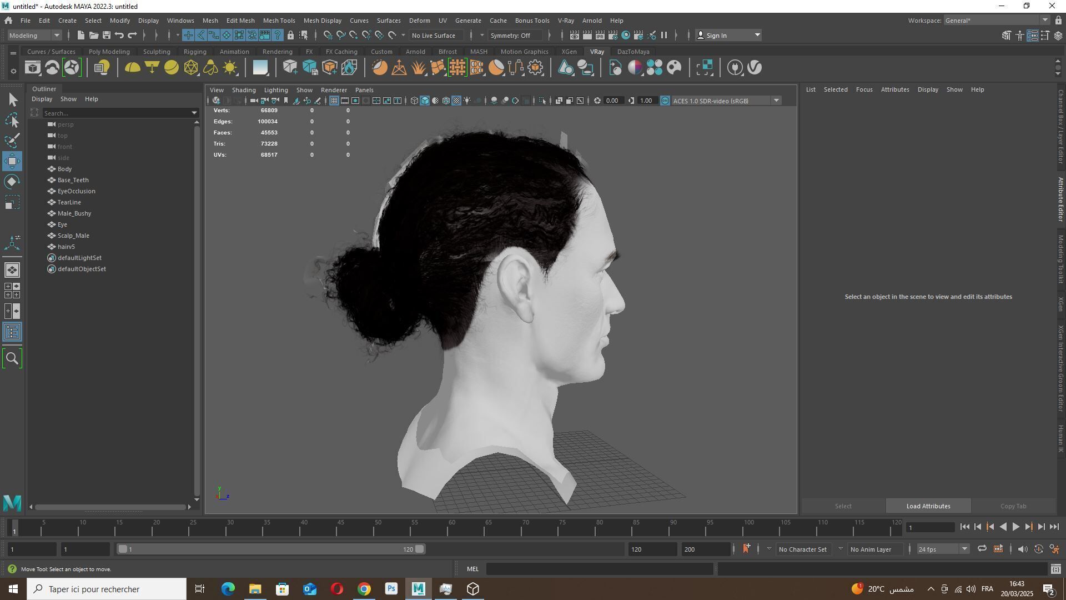Image resolution: width=1066 pixels, height=600 pixels.
Task: Click the V-Ray logo shelf icon
Action: coord(755,68)
